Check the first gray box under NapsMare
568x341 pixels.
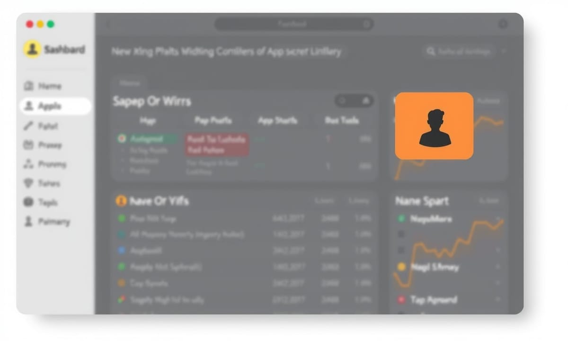(x=401, y=234)
